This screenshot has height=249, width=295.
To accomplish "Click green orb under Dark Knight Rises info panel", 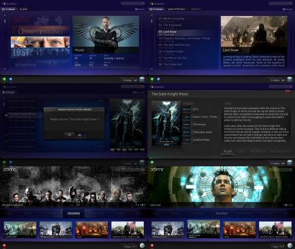I will [x=152, y=162].
